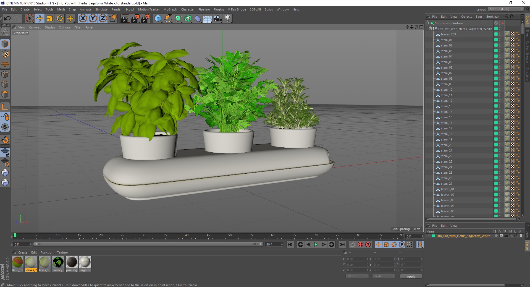Viewport: 530px width, 287px height.
Task: Add a Cube primitive object
Action: tap(158, 19)
